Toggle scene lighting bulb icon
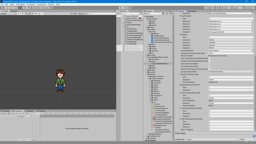The width and height of the screenshot is (256, 144). [x=23, y=14]
